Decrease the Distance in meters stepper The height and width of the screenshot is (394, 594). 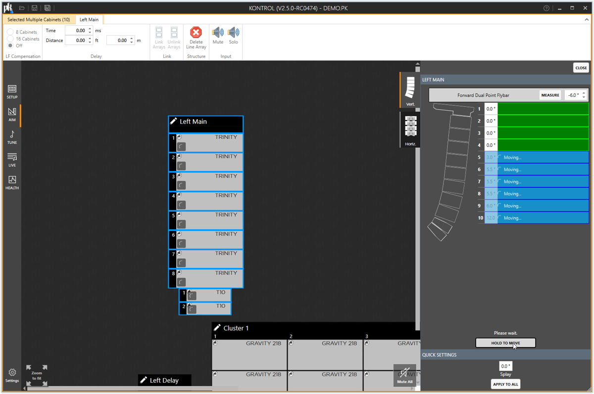tap(131, 43)
